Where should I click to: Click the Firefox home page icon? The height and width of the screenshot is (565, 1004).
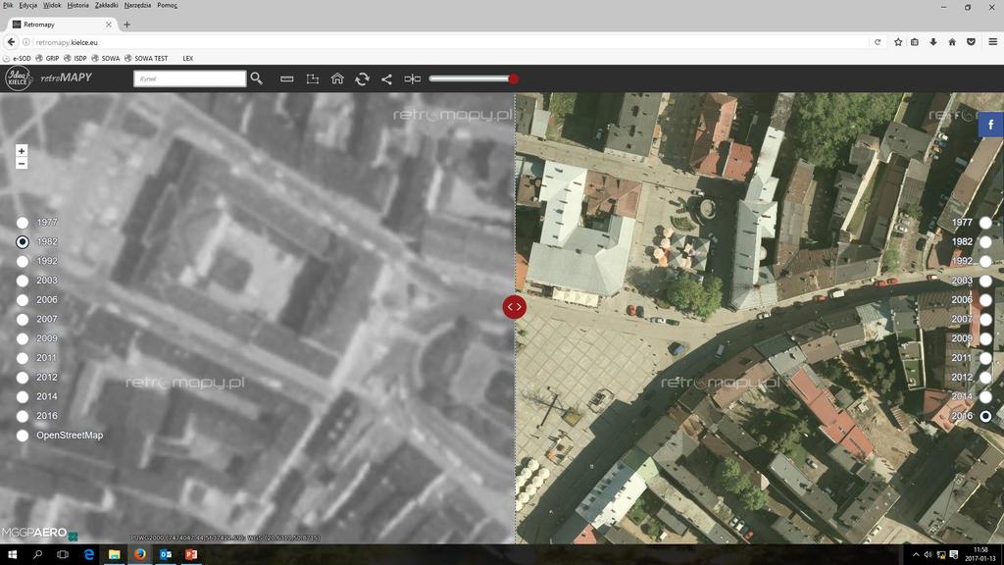[x=952, y=42]
